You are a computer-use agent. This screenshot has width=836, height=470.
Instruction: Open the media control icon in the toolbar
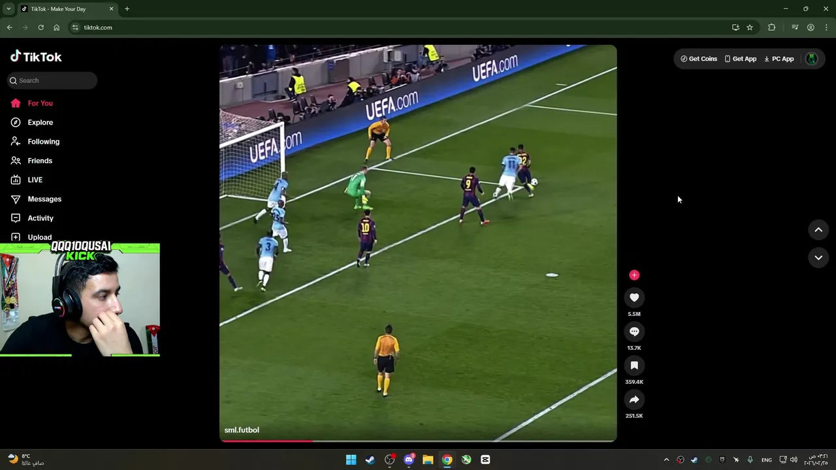[x=795, y=27]
